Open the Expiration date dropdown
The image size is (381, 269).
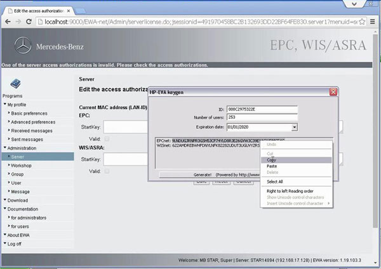[294, 127]
